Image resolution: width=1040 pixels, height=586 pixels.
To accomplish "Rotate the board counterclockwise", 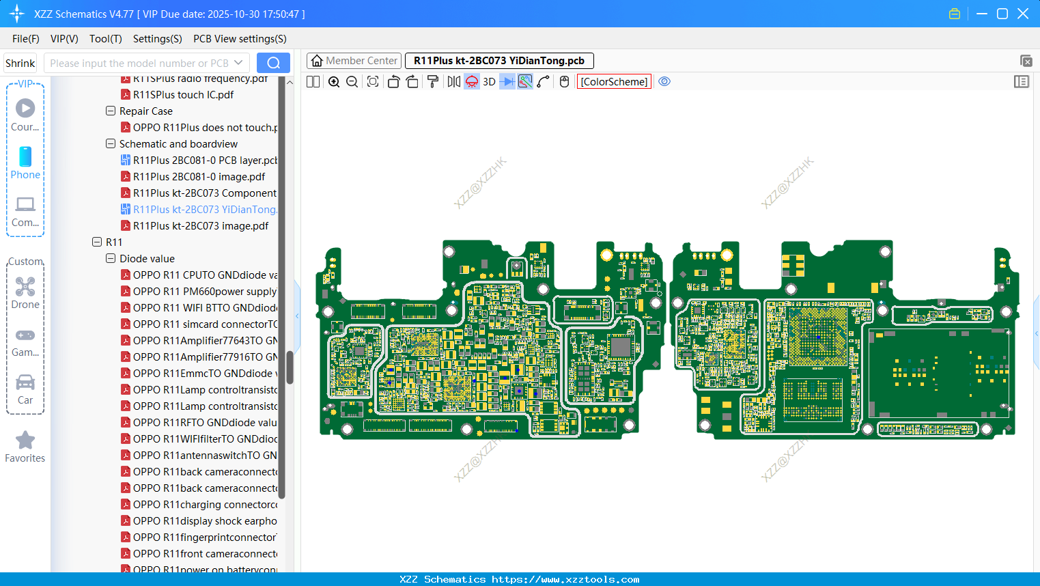I will [x=393, y=82].
